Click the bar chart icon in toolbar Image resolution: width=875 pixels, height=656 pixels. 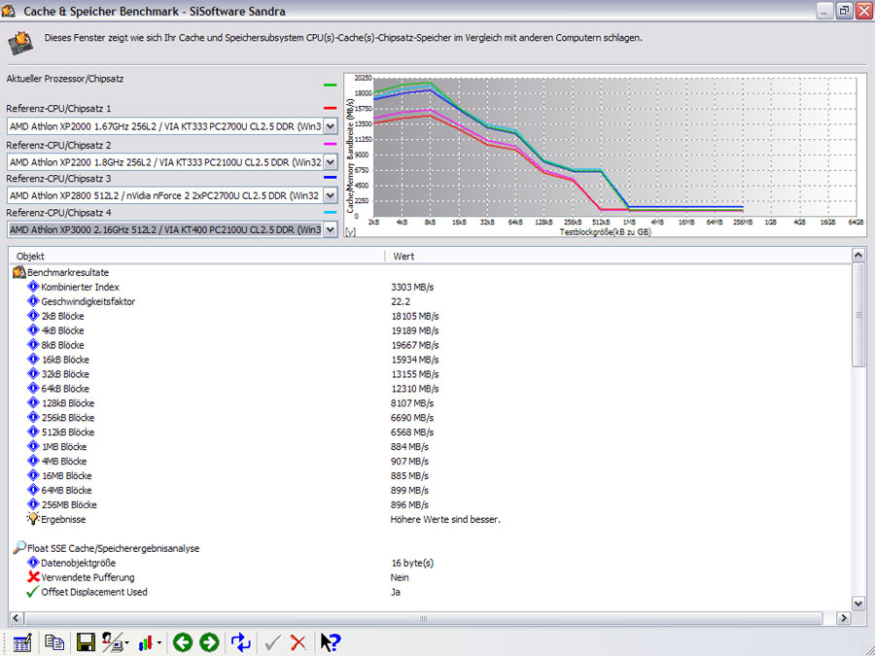click(x=146, y=643)
